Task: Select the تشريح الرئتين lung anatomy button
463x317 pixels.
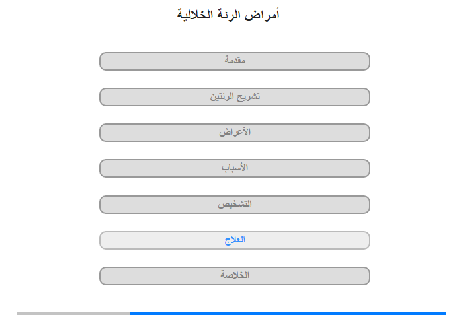Action: click(235, 97)
